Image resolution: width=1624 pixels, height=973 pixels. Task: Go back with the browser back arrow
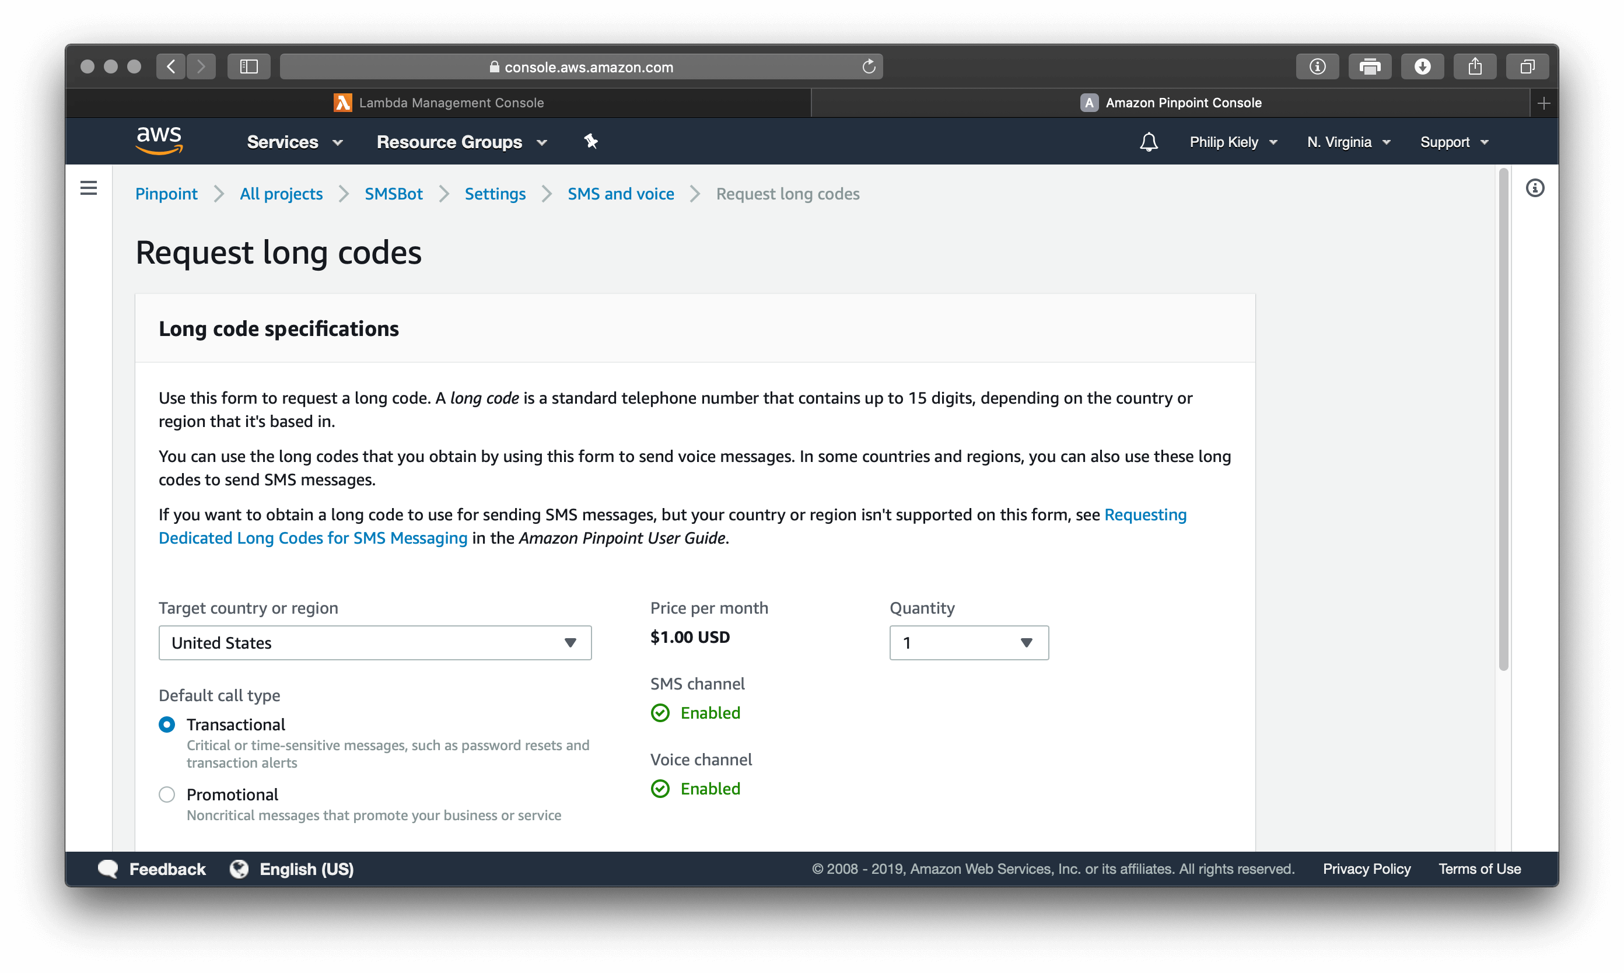171,66
